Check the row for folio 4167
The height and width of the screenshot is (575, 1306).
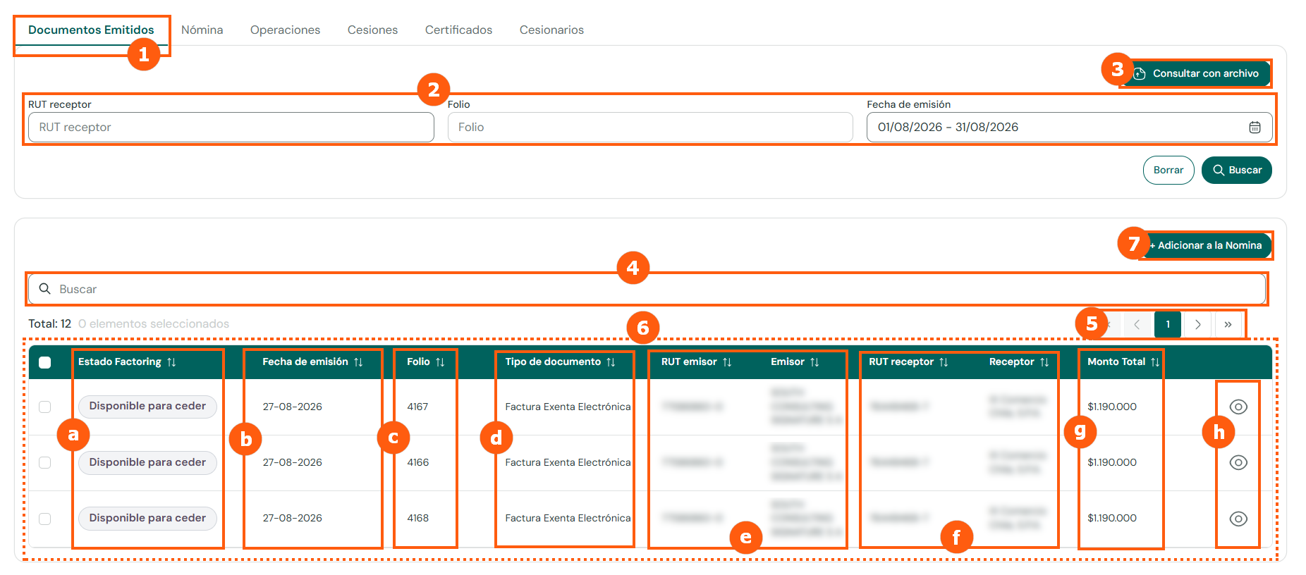click(x=45, y=407)
